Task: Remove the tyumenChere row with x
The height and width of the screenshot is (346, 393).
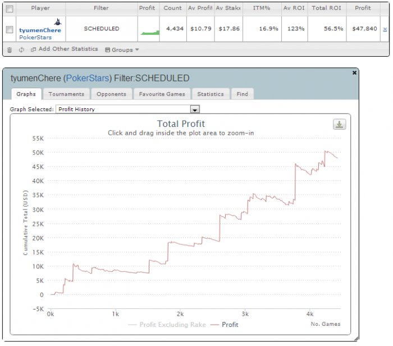Action: [385, 29]
